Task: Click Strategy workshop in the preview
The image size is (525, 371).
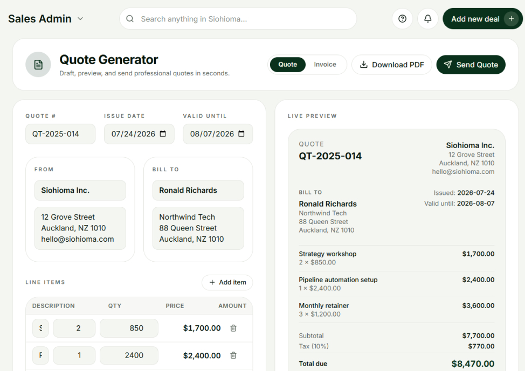Action: coord(328,254)
